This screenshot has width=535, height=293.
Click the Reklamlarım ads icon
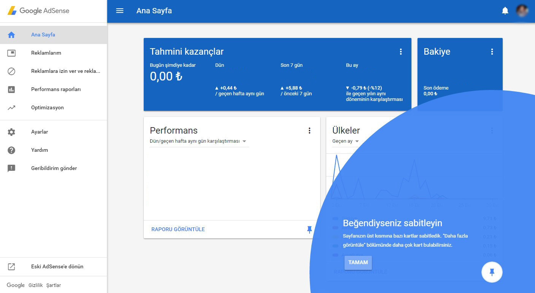tap(11, 53)
